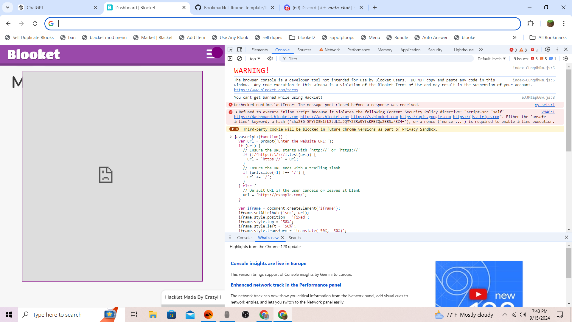This screenshot has height=322, width=572.
Task: Open the blooket.com/terms link
Action: tap(266, 90)
